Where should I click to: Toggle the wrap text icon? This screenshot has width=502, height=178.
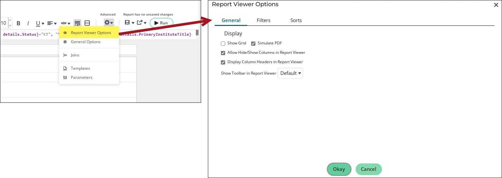pos(77,23)
